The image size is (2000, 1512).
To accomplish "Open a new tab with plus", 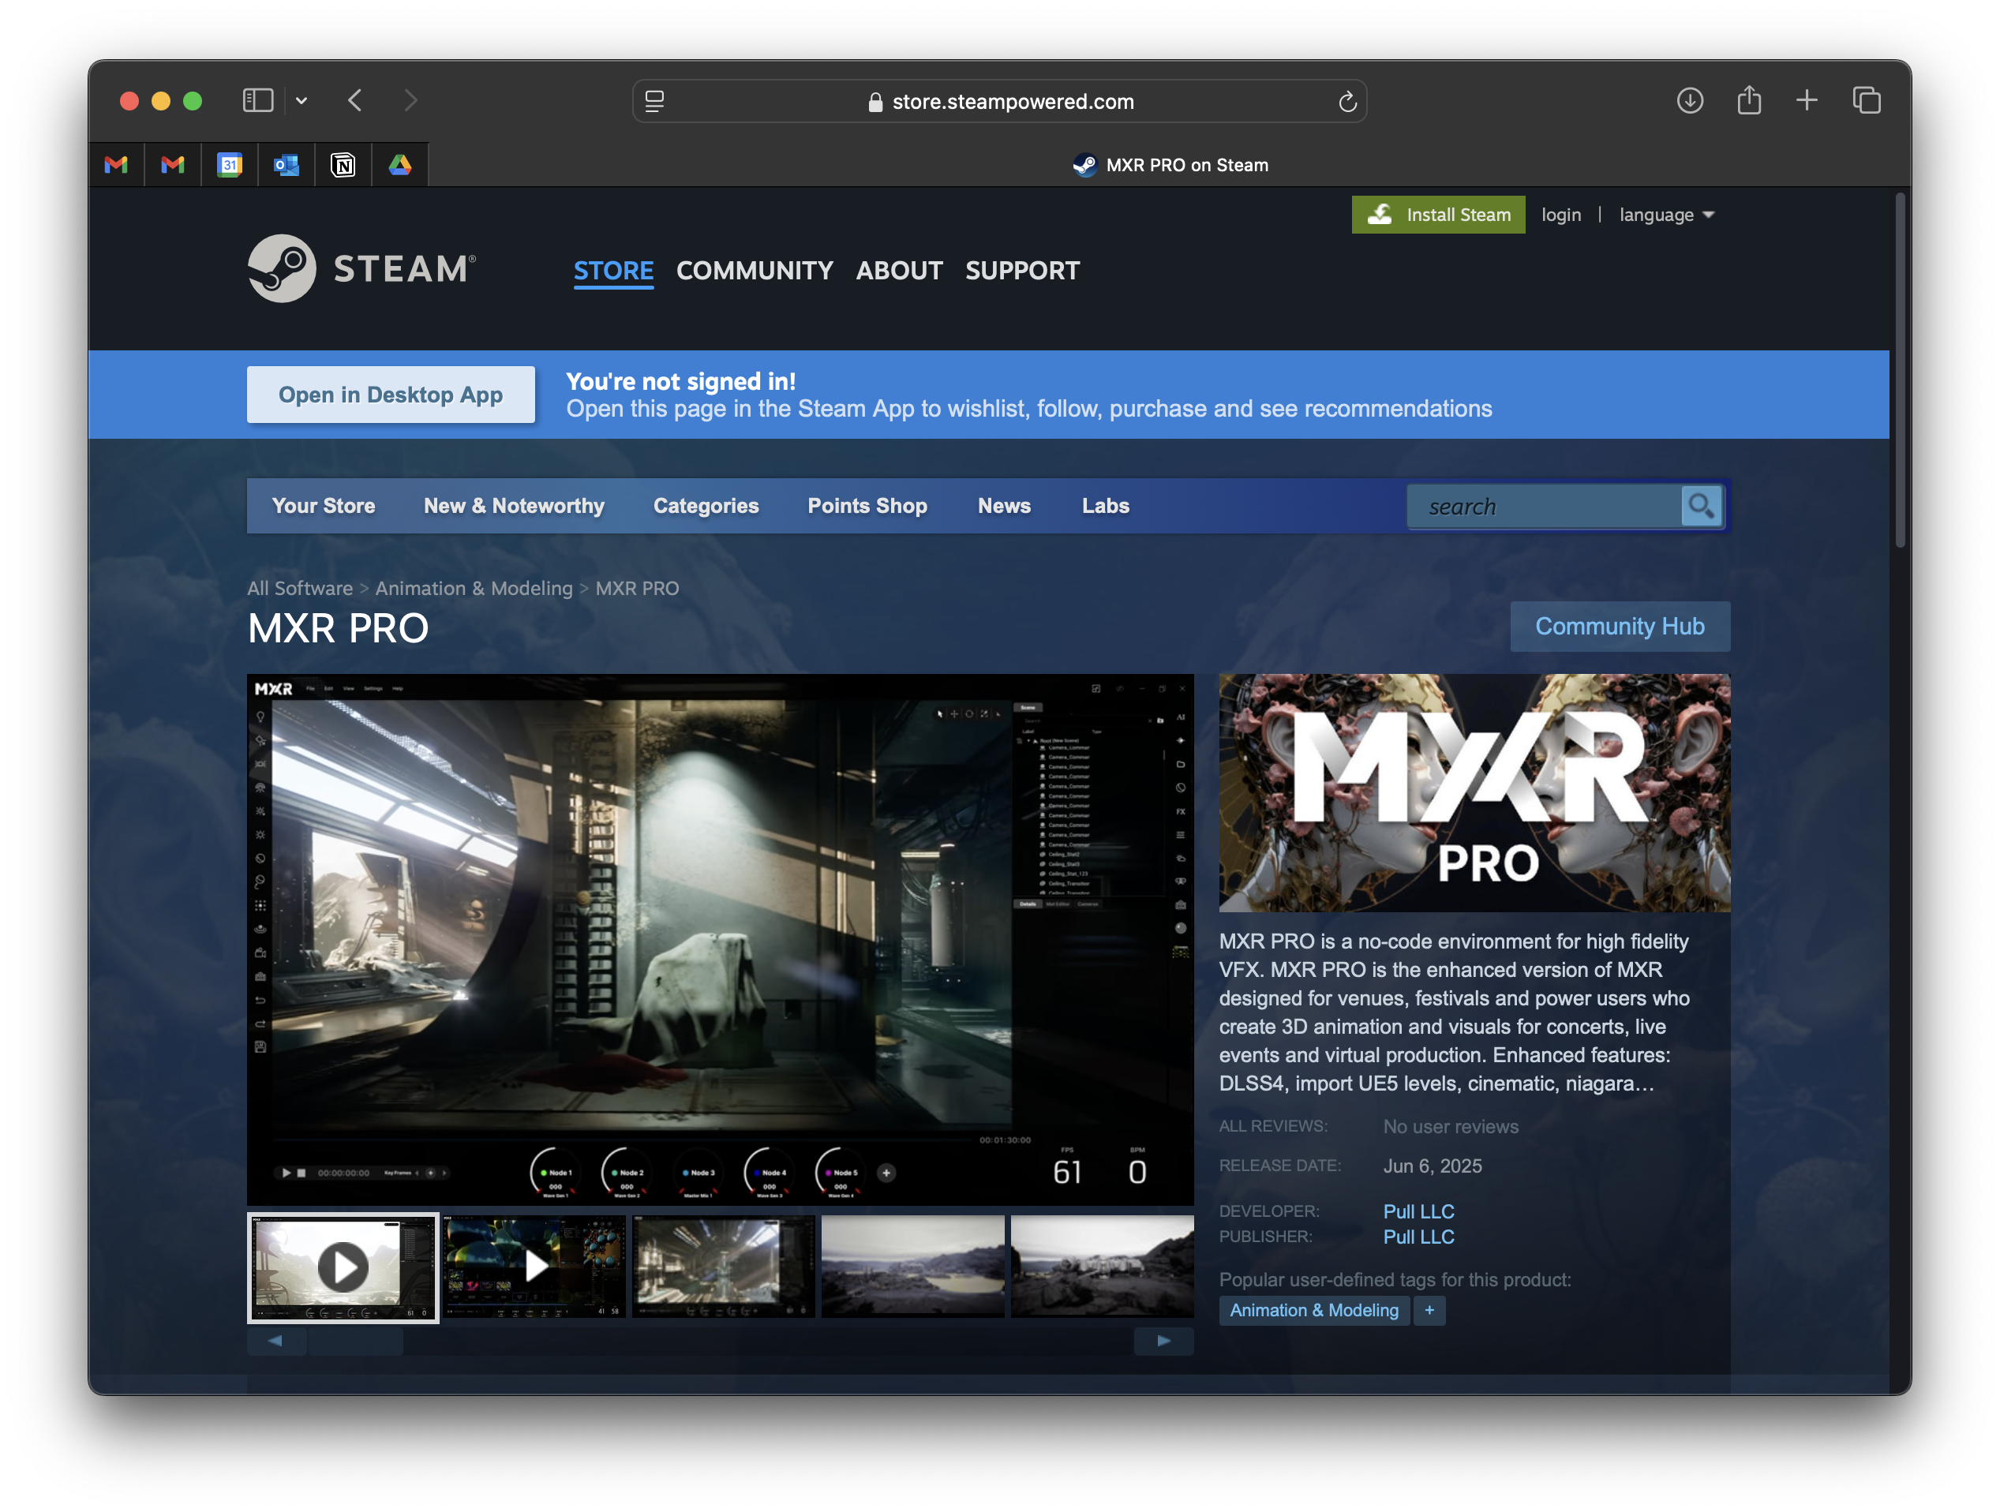I will 1807,99.
